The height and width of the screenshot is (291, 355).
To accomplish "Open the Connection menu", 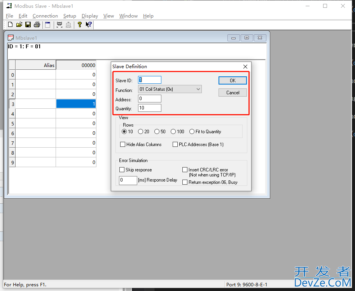I will (45, 16).
